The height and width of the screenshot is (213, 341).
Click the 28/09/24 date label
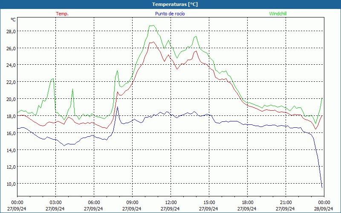point(324,209)
